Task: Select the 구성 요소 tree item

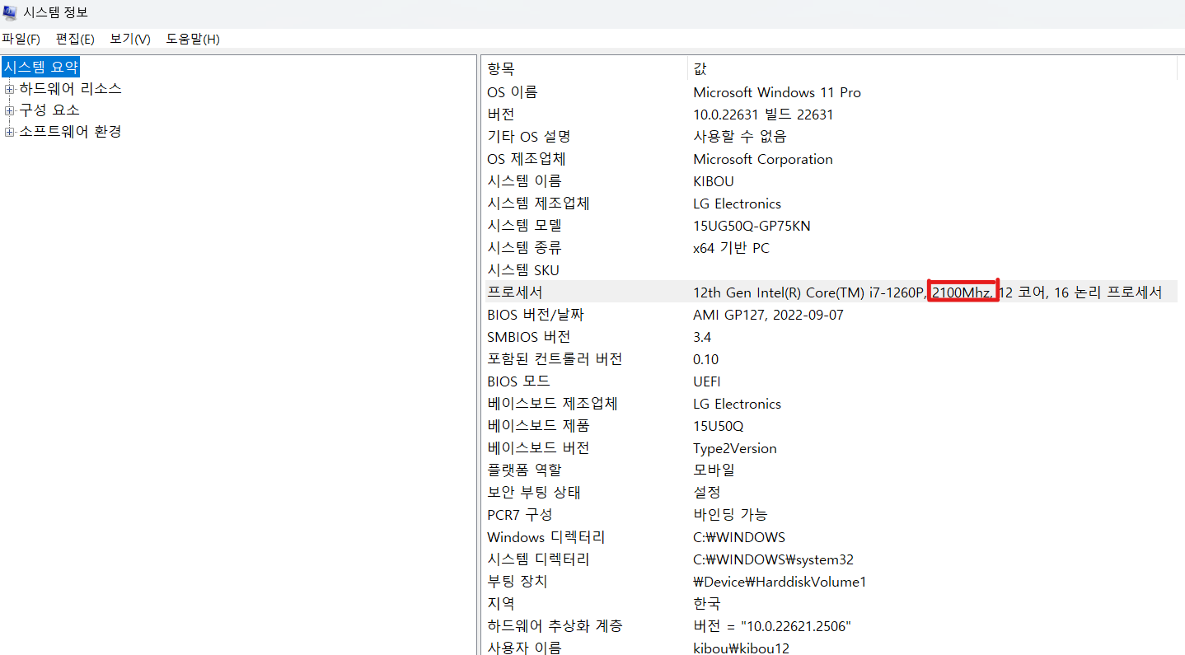Action: [49, 110]
